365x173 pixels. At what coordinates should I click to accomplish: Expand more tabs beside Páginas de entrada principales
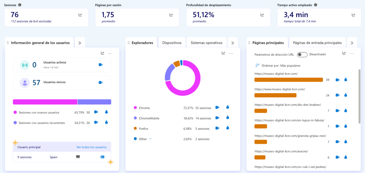coord(351,43)
